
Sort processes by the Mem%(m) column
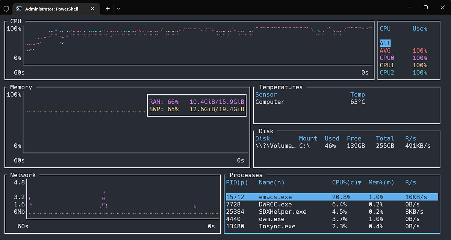381,182
